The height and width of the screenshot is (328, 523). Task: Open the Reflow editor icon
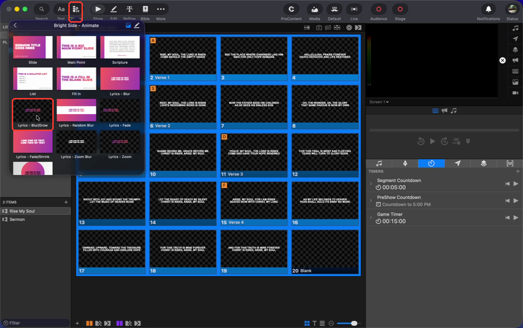(130, 9)
